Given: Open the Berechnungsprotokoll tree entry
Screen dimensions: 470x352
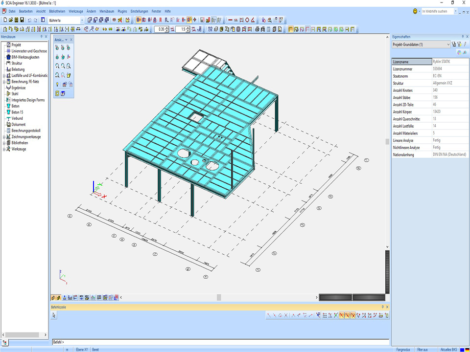Looking at the screenshot, I should (x=25, y=131).
